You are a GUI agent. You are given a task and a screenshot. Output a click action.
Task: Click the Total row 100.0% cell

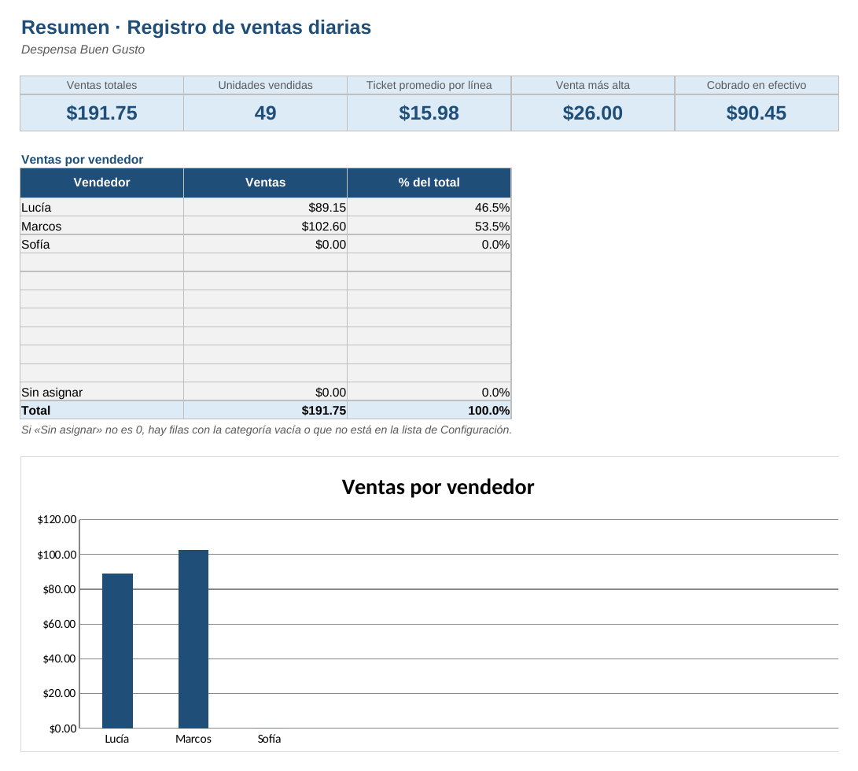tap(429, 410)
